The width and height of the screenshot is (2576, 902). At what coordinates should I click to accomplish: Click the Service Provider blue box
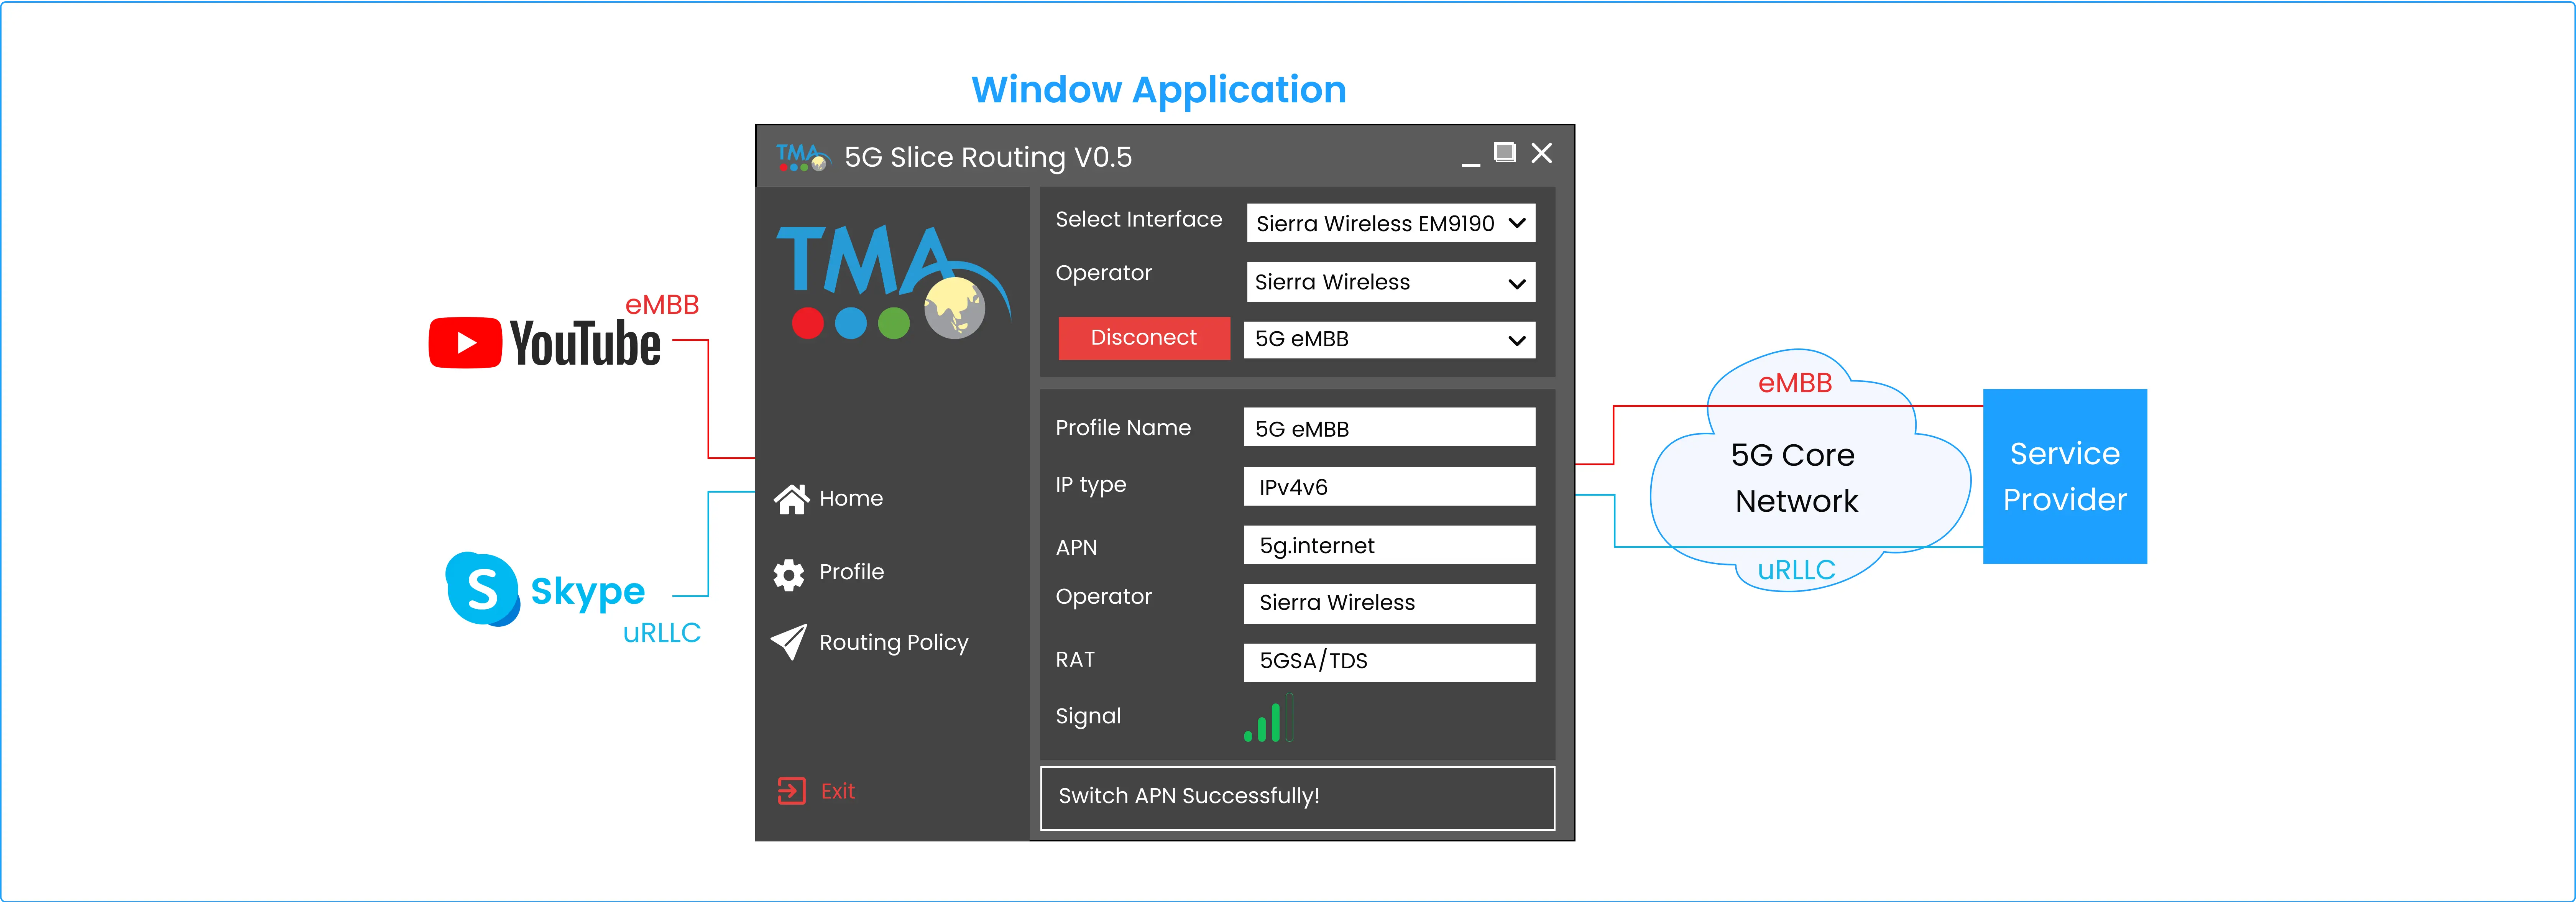pyautogui.click(x=2065, y=476)
